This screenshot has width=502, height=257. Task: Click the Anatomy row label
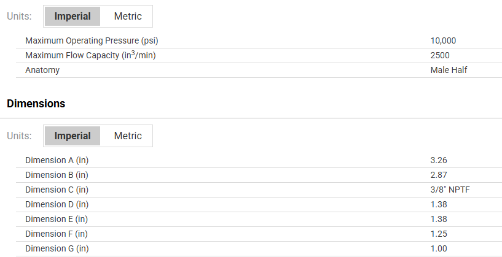[x=42, y=70]
